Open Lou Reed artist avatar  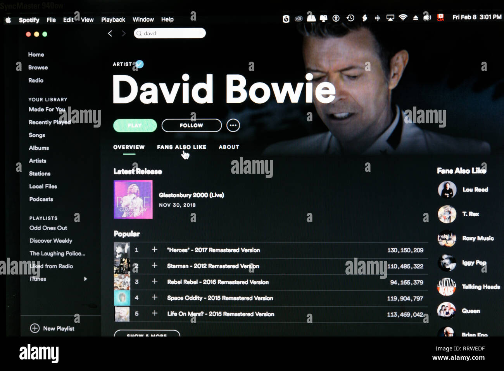(447, 190)
